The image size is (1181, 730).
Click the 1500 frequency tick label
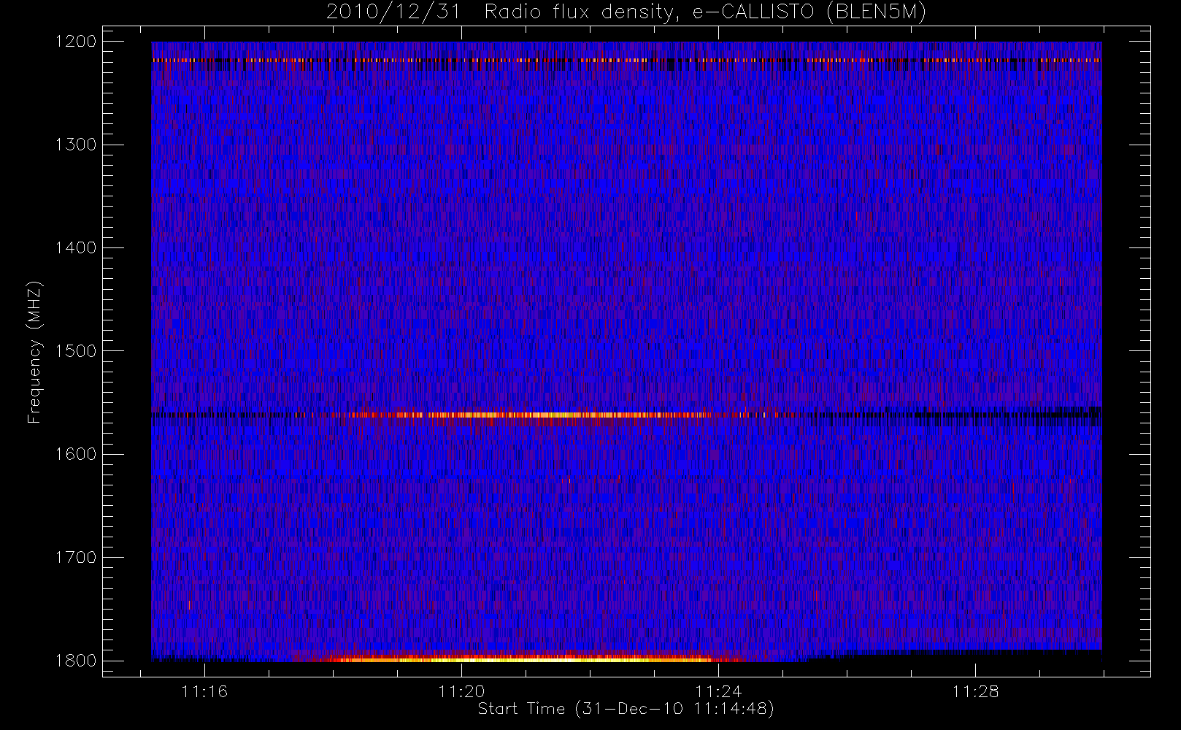pos(76,351)
